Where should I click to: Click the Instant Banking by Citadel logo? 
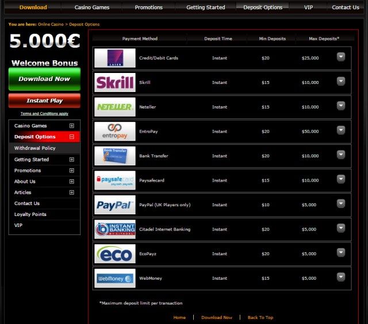coord(115,229)
